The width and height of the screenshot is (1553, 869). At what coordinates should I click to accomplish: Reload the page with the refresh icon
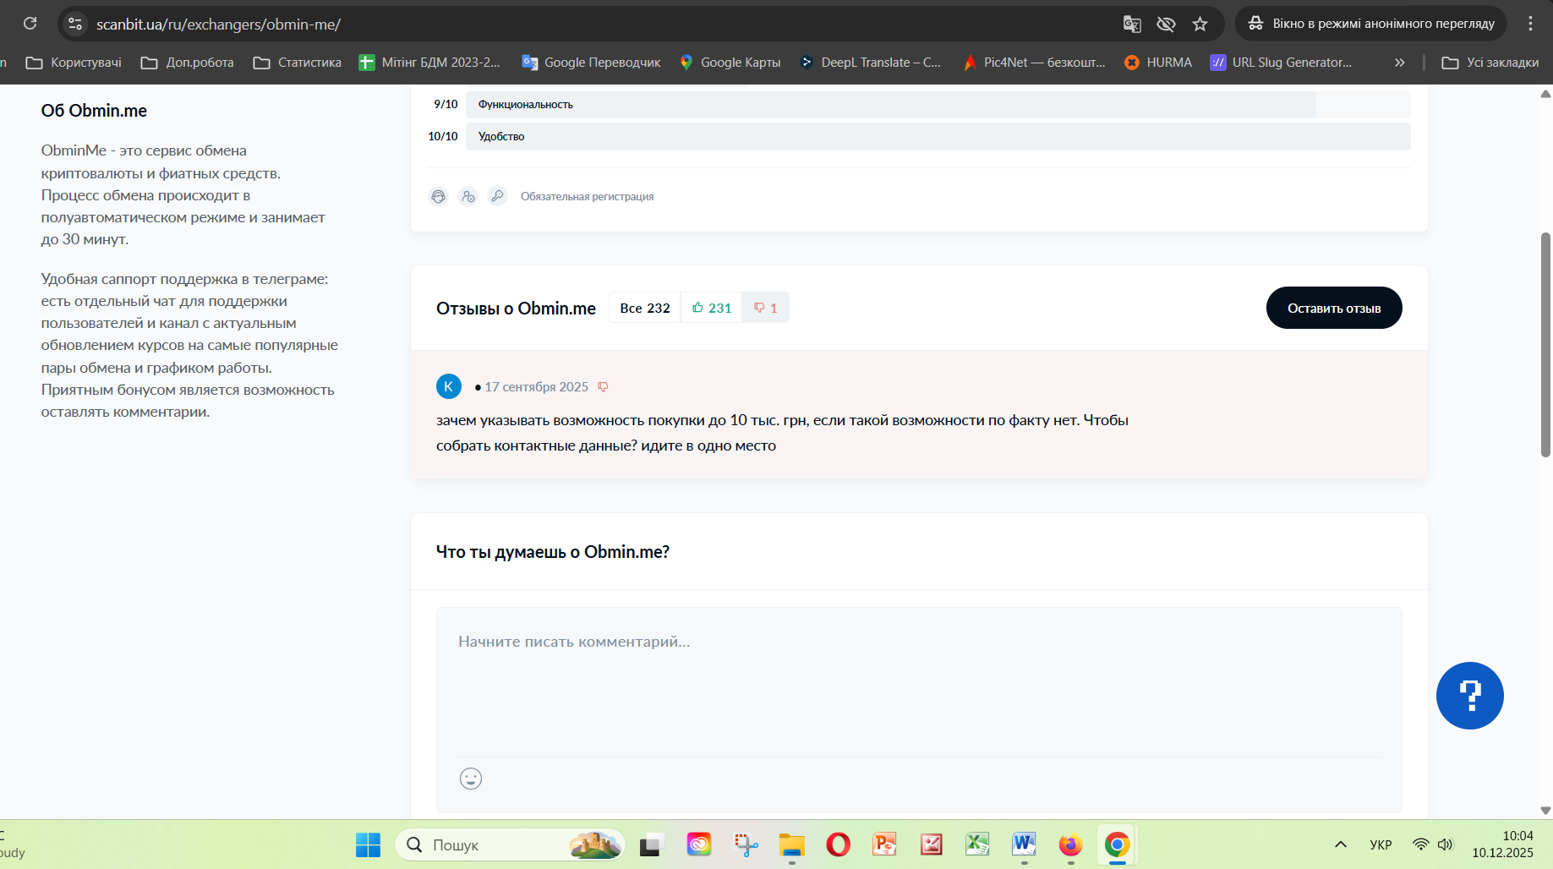[x=30, y=24]
